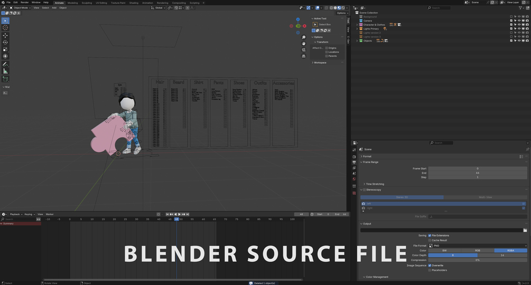The width and height of the screenshot is (531, 285).
Task: Activate the Scale tool
Action: point(5,50)
